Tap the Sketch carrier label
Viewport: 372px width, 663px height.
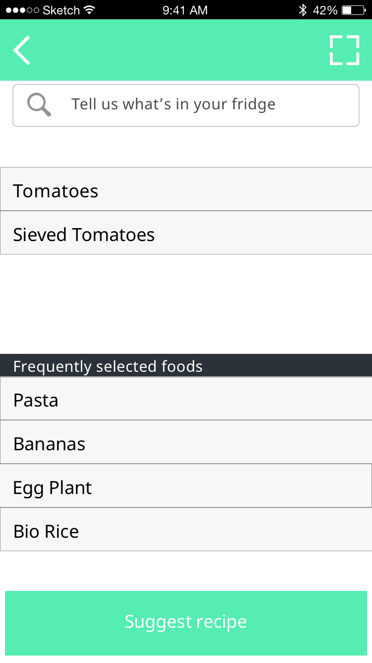coord(62,10)
